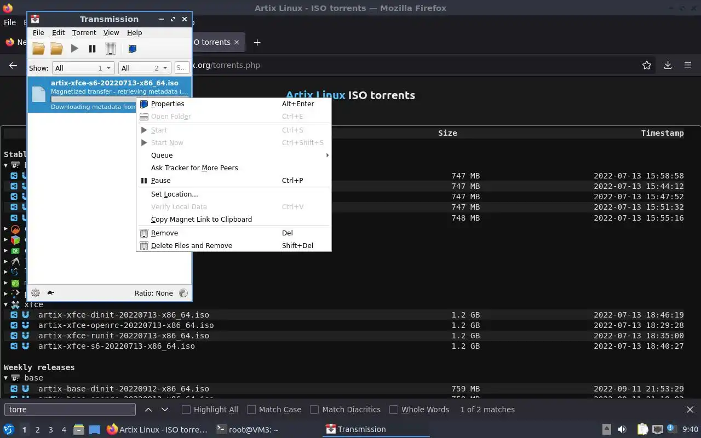Go back with Firefox back arrow
The height and width of the screenshot is (438, 701).
click(13, 65)
